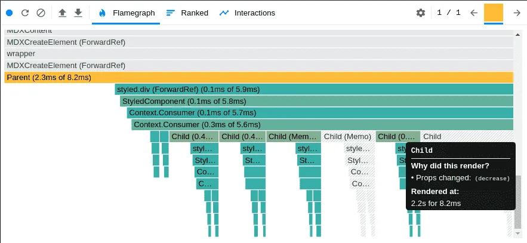Go to the previous commit with the left arrow

tap(473, 13)
